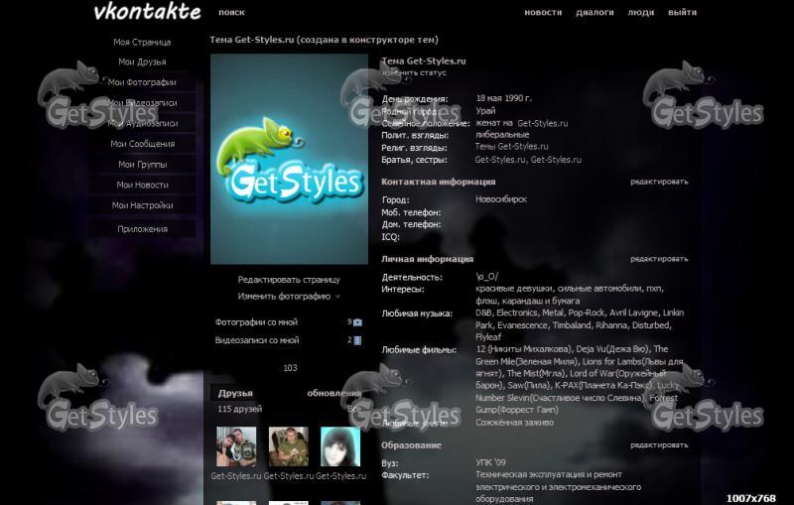
Task: Click the 18 мая birthday link
Action: 488,98
